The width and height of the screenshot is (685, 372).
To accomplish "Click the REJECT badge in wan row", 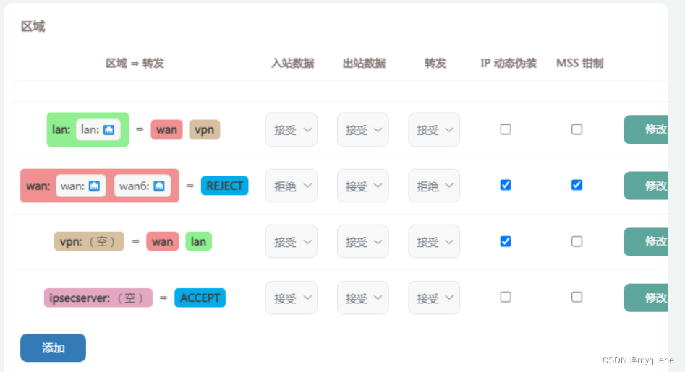I will [224, 186].
